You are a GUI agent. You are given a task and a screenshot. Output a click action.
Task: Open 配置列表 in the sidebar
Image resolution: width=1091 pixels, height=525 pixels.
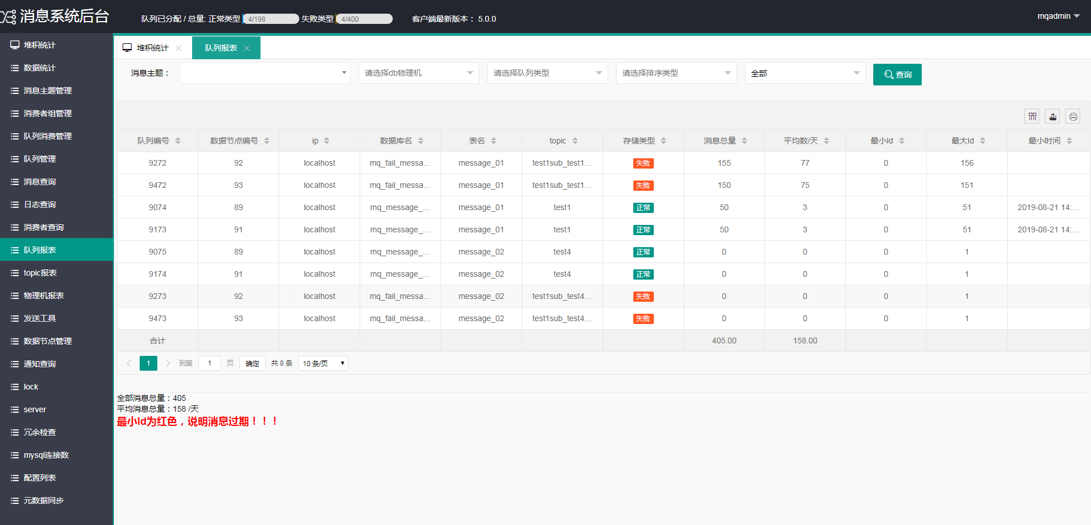[56, 478]
